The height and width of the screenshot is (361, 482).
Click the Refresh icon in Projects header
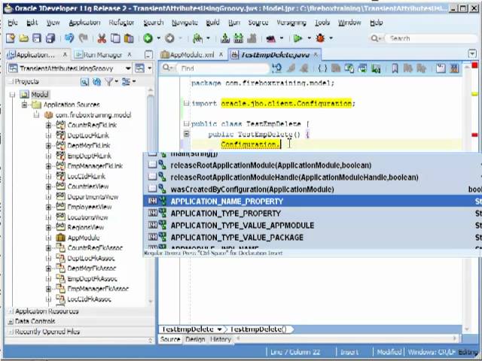click(97, 82)
